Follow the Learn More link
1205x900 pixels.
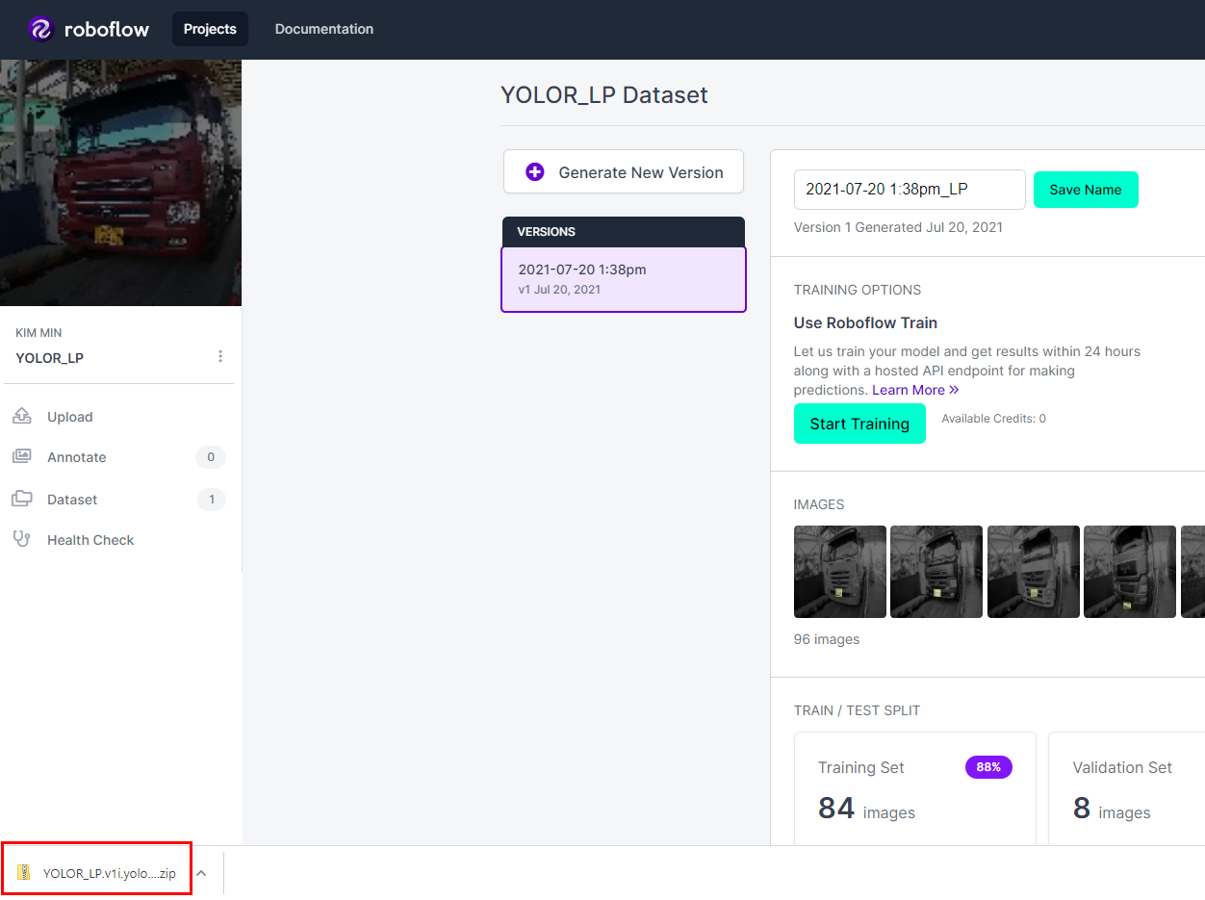tap(915, 390)
